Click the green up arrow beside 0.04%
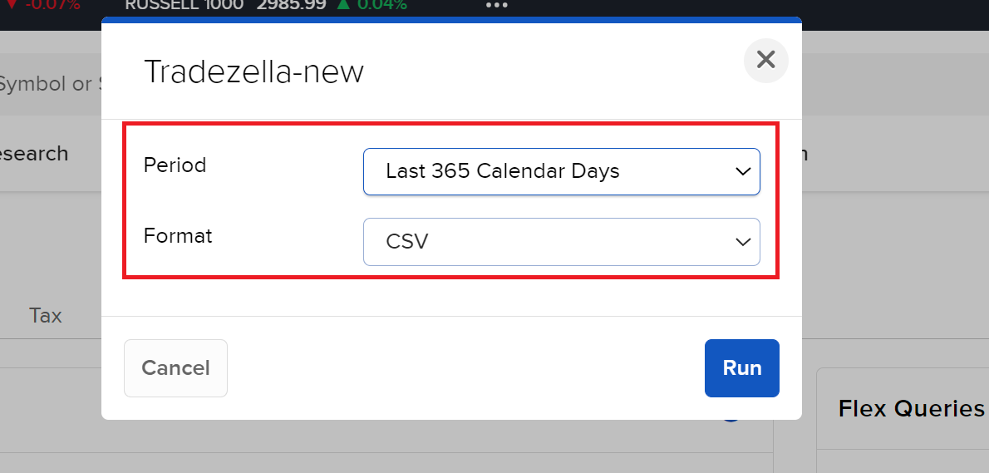Screen dimensions: 989x473 click(x=343, y=5)
